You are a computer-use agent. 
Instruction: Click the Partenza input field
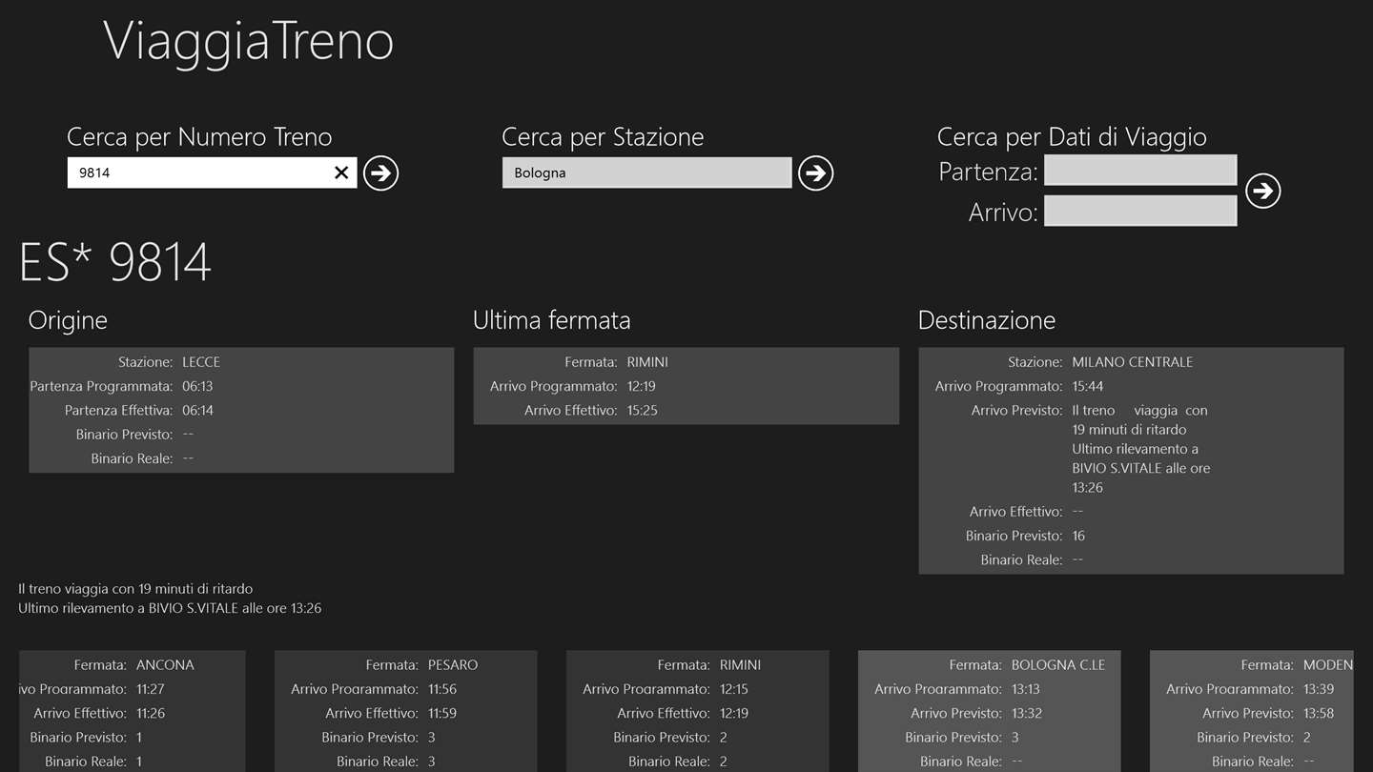[1140, 171]
